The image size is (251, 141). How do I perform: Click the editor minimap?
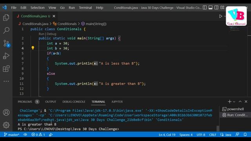237,29
